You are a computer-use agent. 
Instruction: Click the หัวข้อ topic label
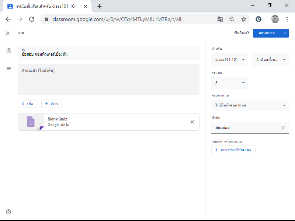[x=216, y=118]
